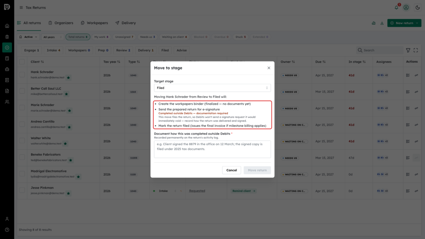Click the help question mark icon in the sidebar
The width and height of the screenshot is (425, 239).
[7, 230]
